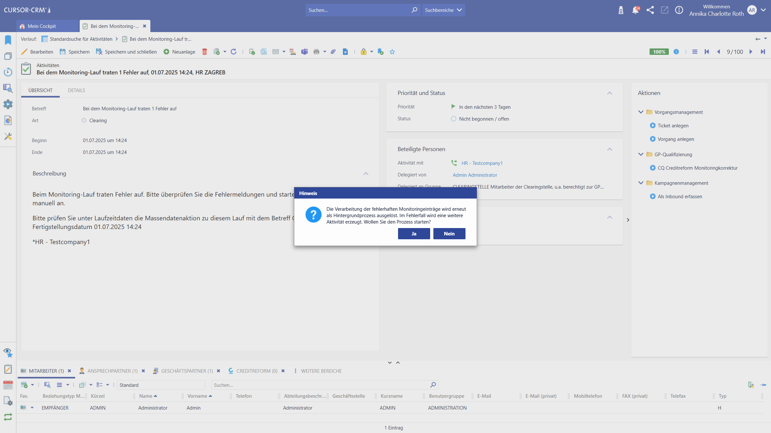The height and width of the screenshot is (433, 771).
Task: Open the HR - Testcompany1 link
Action: click(x=482, y=163)
